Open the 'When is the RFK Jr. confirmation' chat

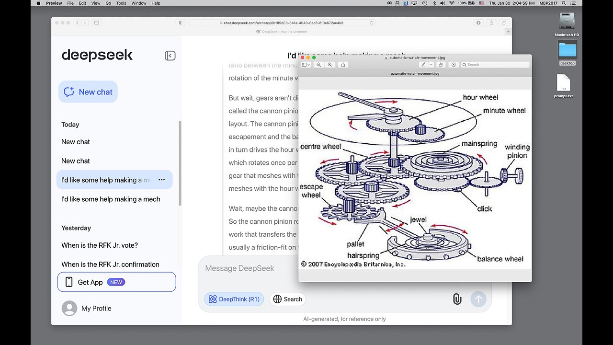110,264
